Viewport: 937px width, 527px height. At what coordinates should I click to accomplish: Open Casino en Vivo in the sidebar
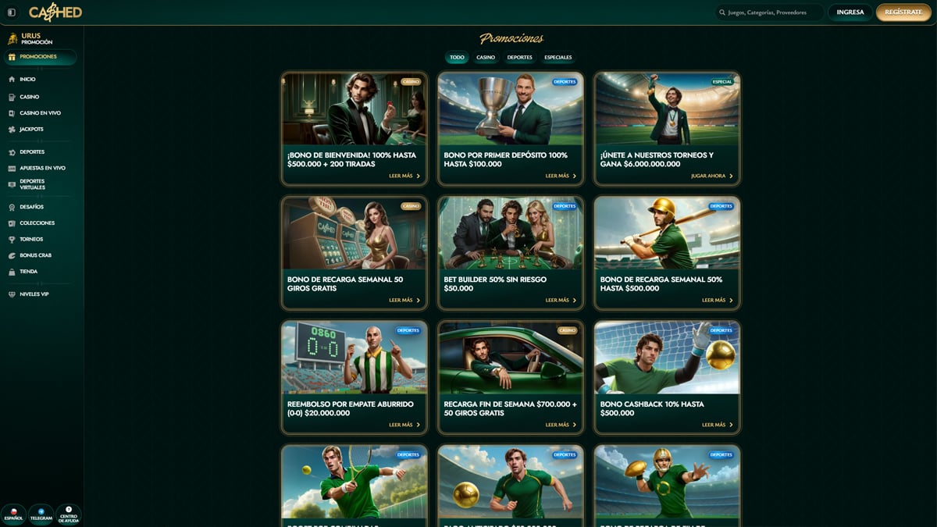point(40,113)
